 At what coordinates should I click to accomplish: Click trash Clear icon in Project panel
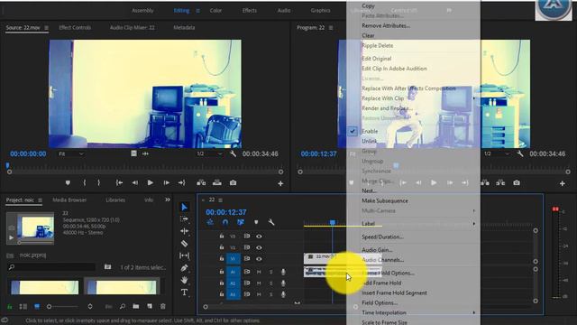pos(162,306)
